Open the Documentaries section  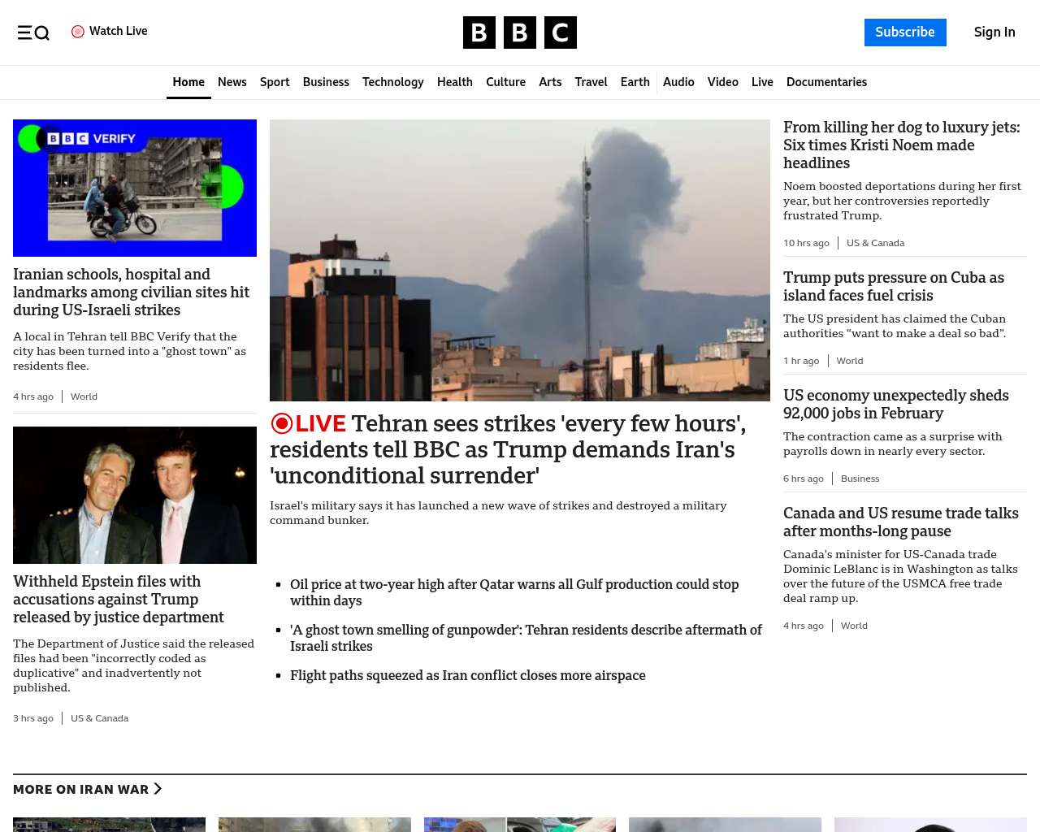click(x=826, y=82)
